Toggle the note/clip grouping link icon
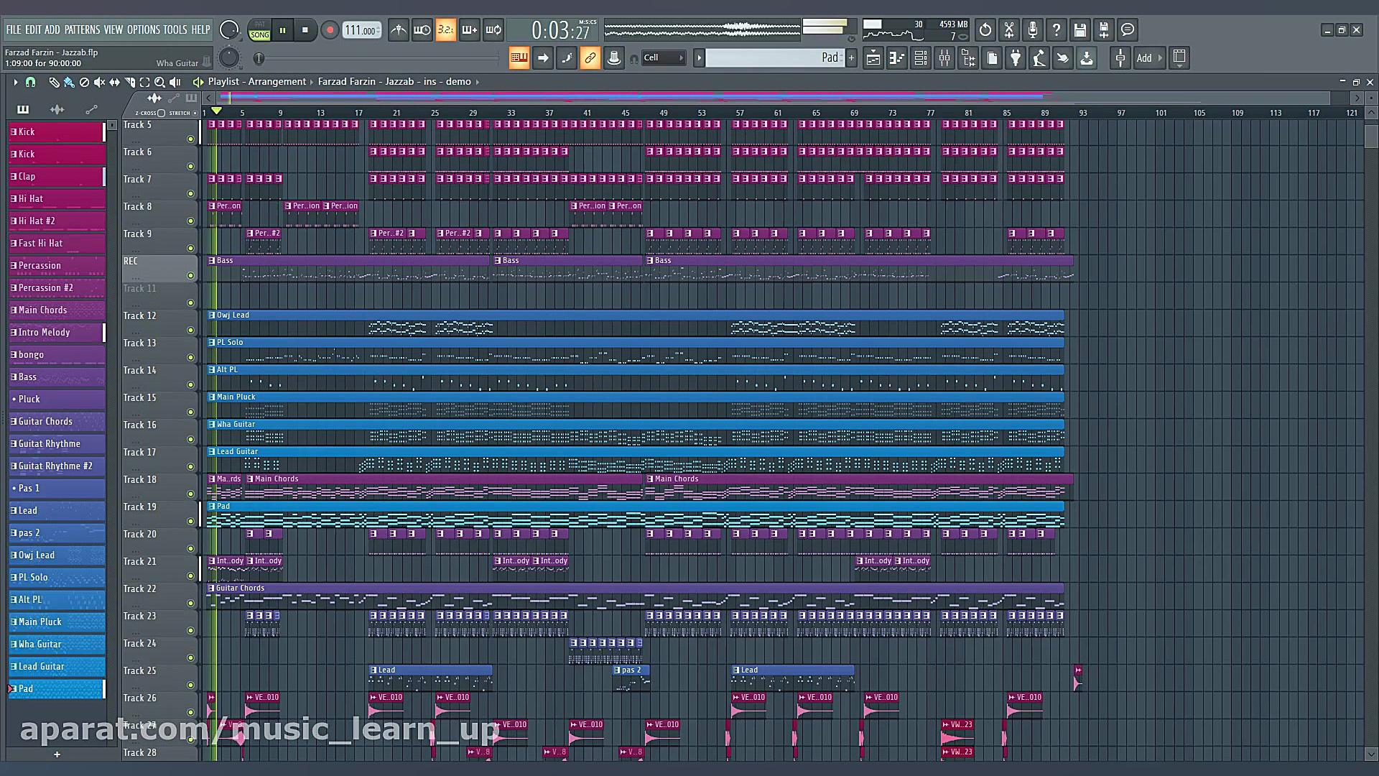1379x776 pixels. coord(590,58)
